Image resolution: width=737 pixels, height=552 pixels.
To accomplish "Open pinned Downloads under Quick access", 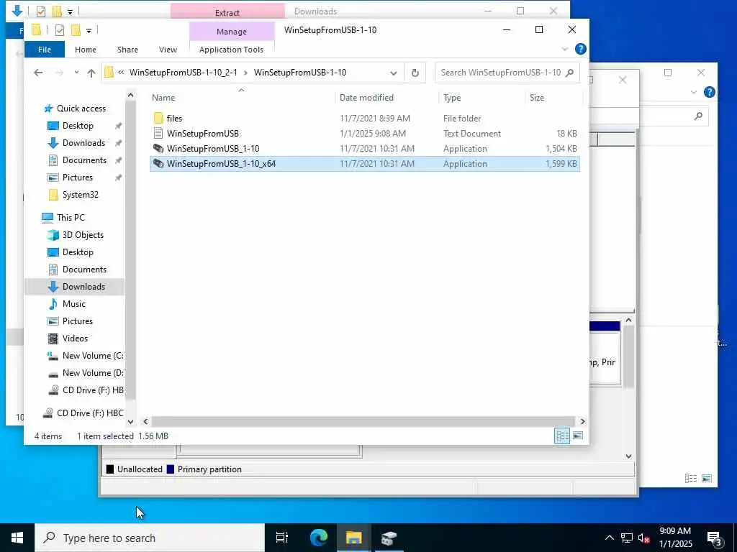I will coord(83,143).
